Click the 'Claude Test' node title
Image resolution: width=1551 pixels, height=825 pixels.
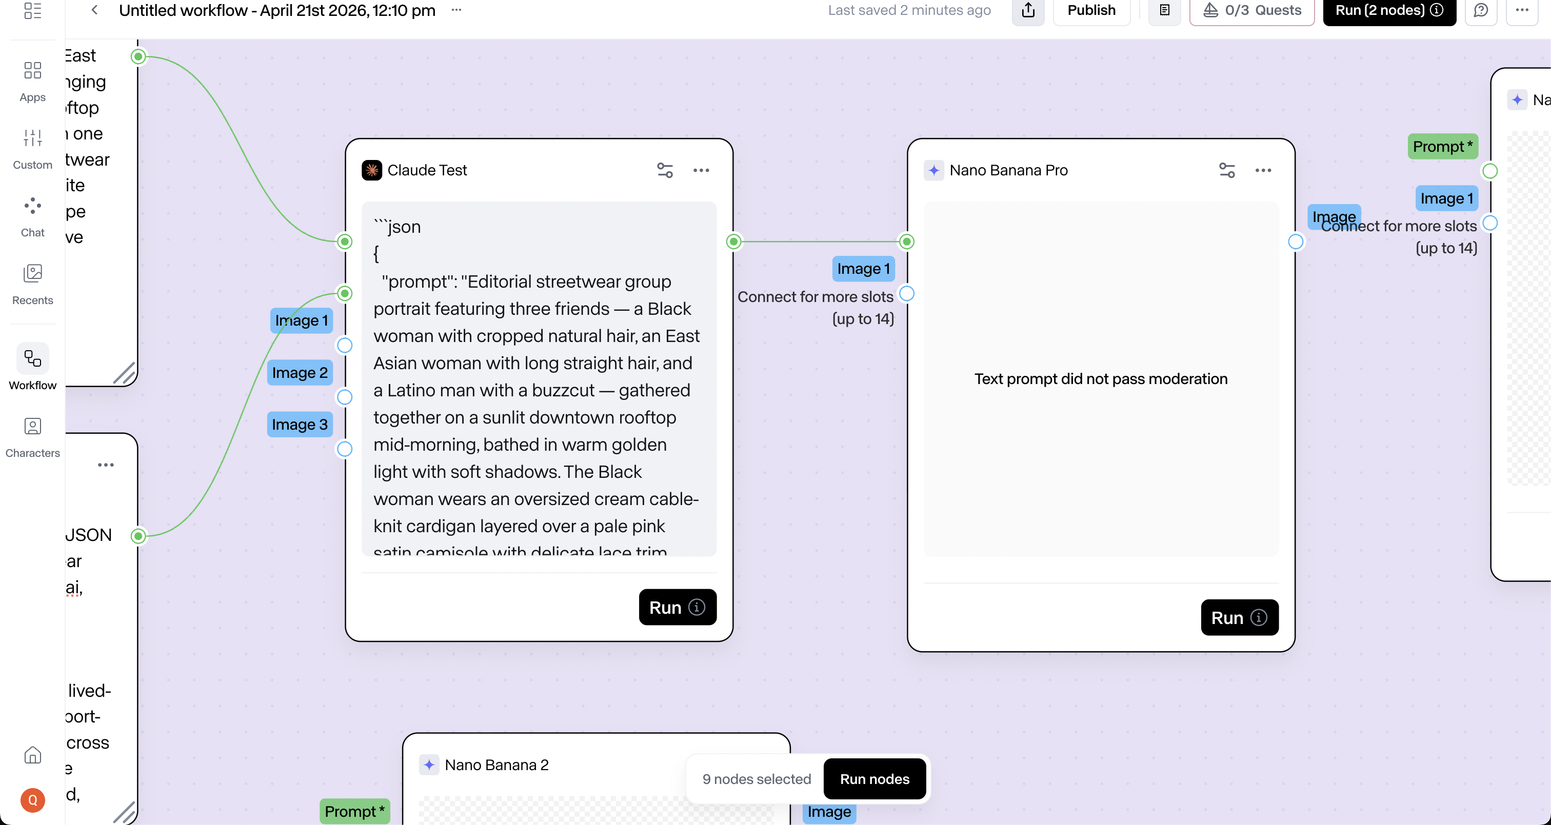[427, 170]
